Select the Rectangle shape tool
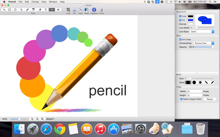Screen dimensions: 220x137 (x=10, y=10)
